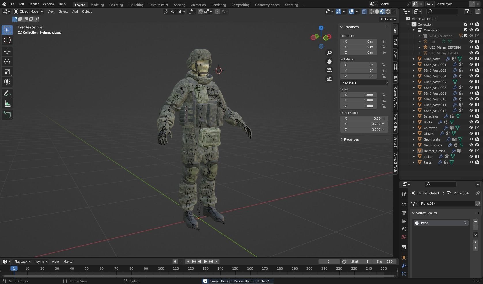Open Playback popover in timeline
Image resolution: width=483 pixels, height=284 pixels.
pos(22,262)
